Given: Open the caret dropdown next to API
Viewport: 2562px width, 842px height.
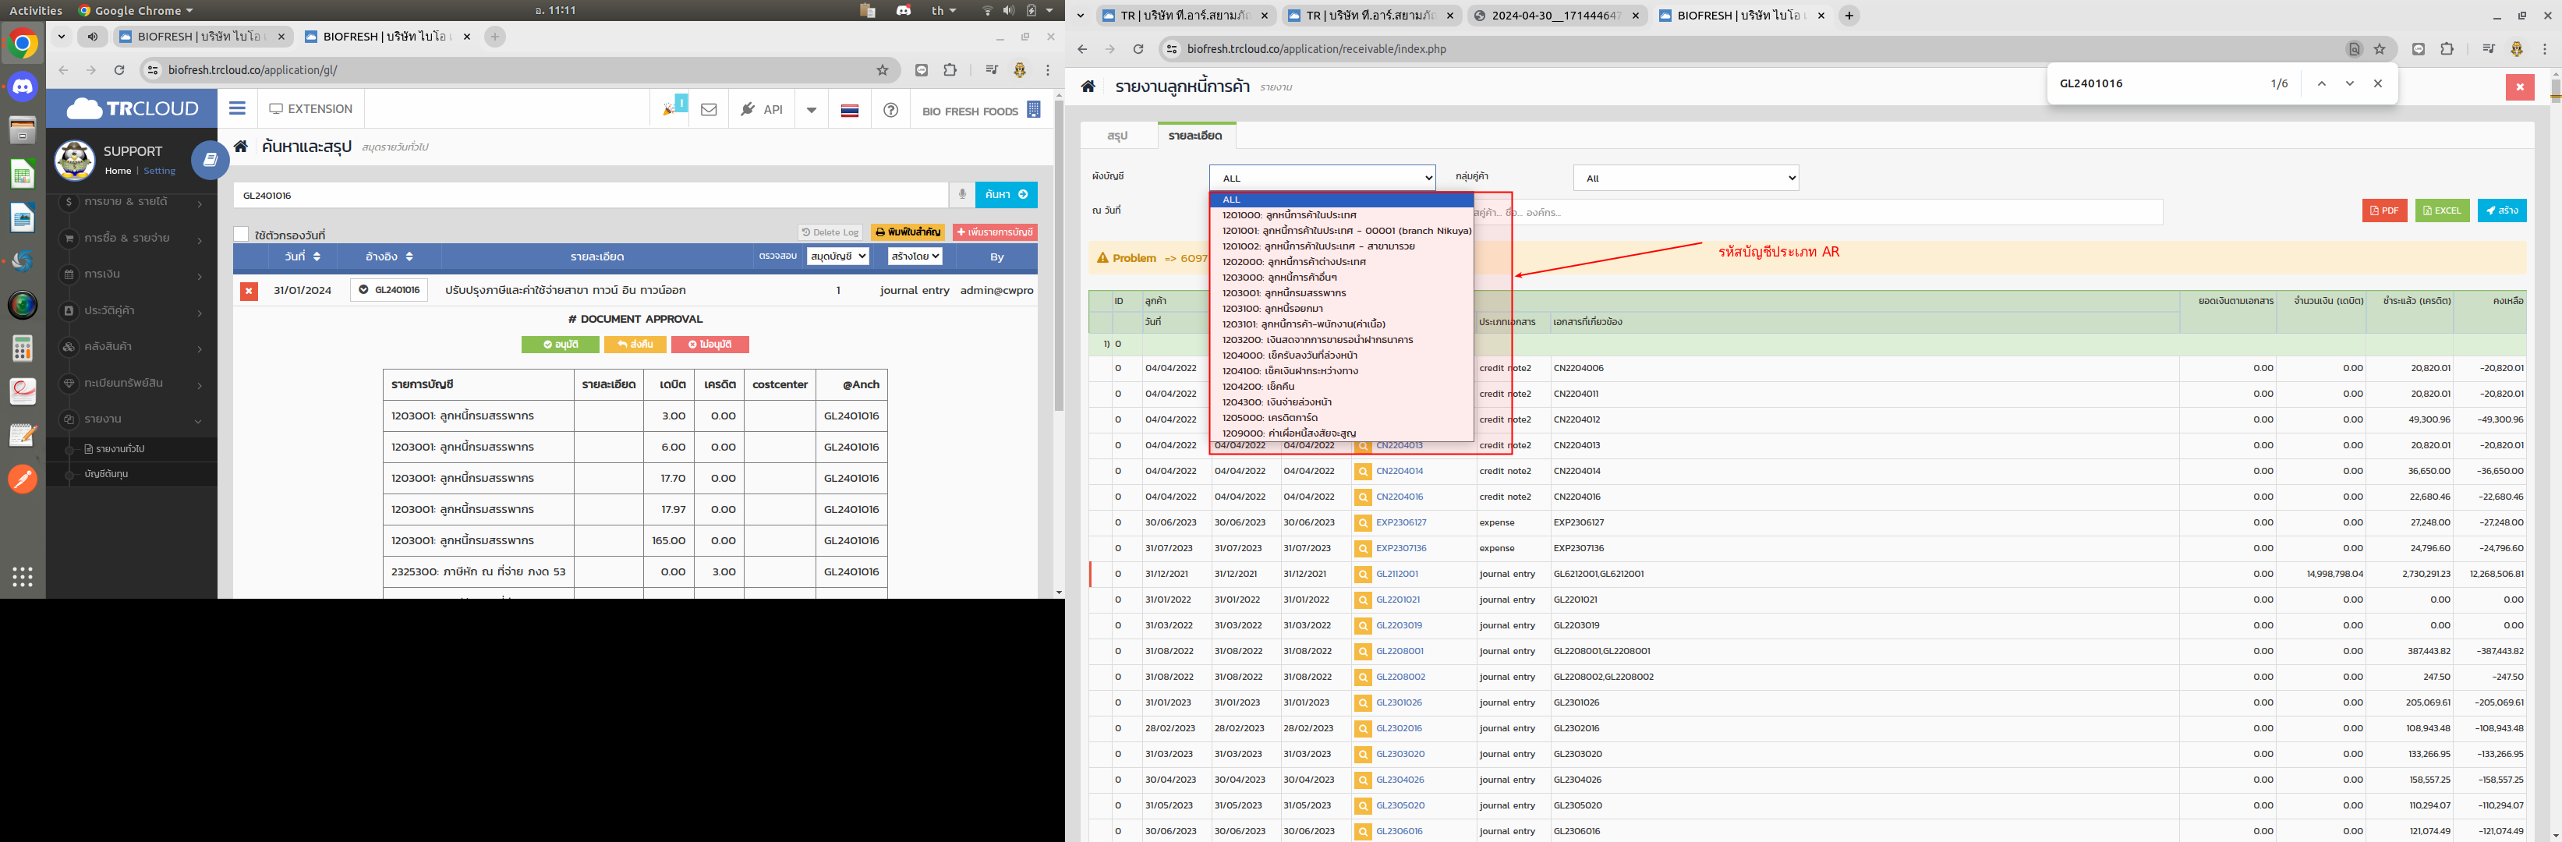Looking at the screenshot, I should [x=812, y=109].
